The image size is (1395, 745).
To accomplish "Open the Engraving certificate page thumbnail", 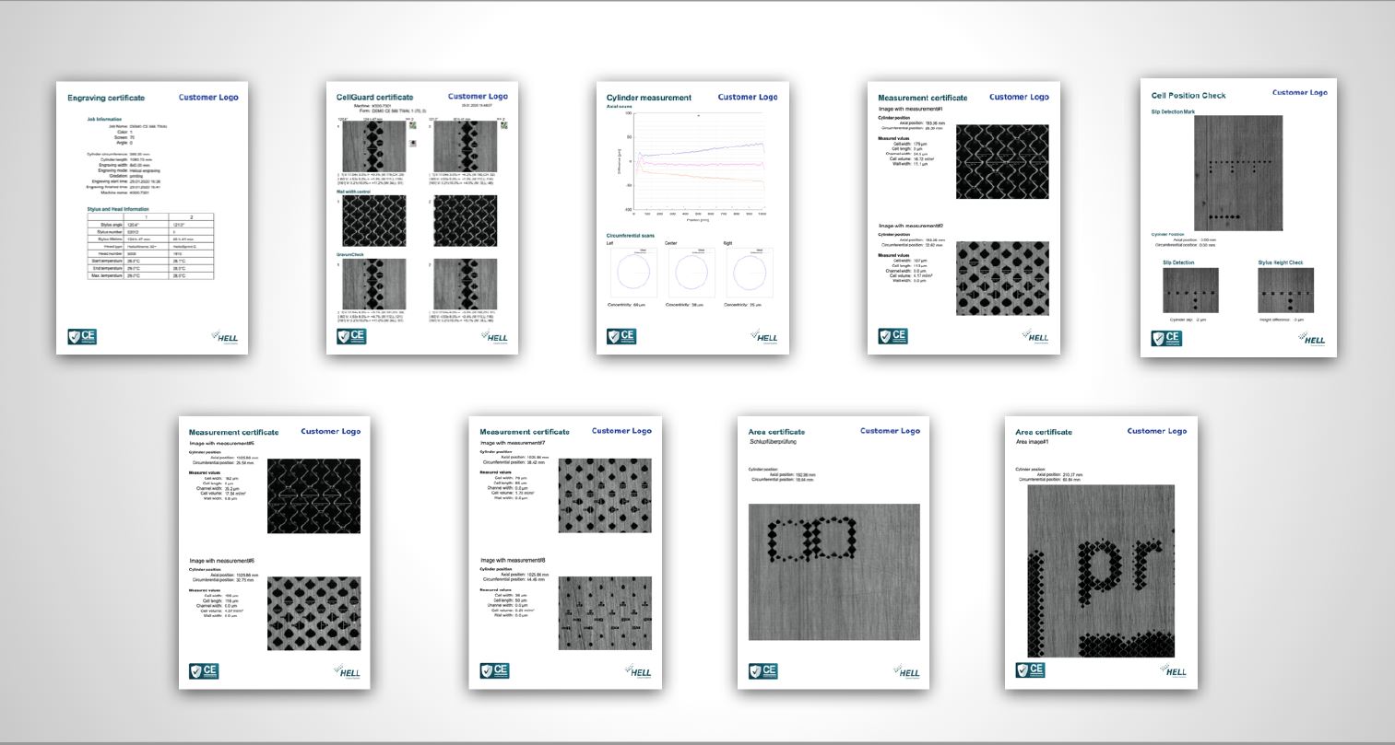I will tap(151, 217).
